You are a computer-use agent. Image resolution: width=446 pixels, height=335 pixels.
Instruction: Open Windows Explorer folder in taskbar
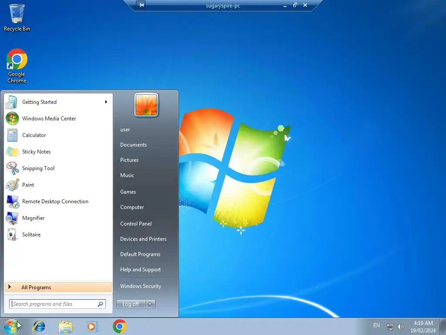pyautogui.click(x=66, y=326)
